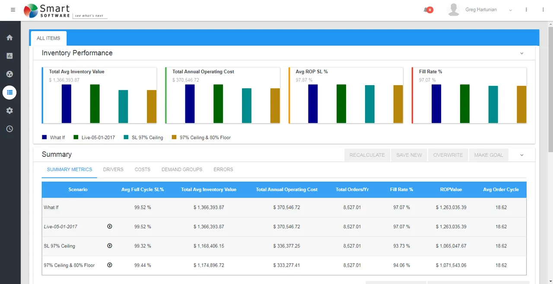Image resolution: width=553 pixels, height=284 pixels.
Task: Switch to the COSTS tab
Action: click(143, 169)
